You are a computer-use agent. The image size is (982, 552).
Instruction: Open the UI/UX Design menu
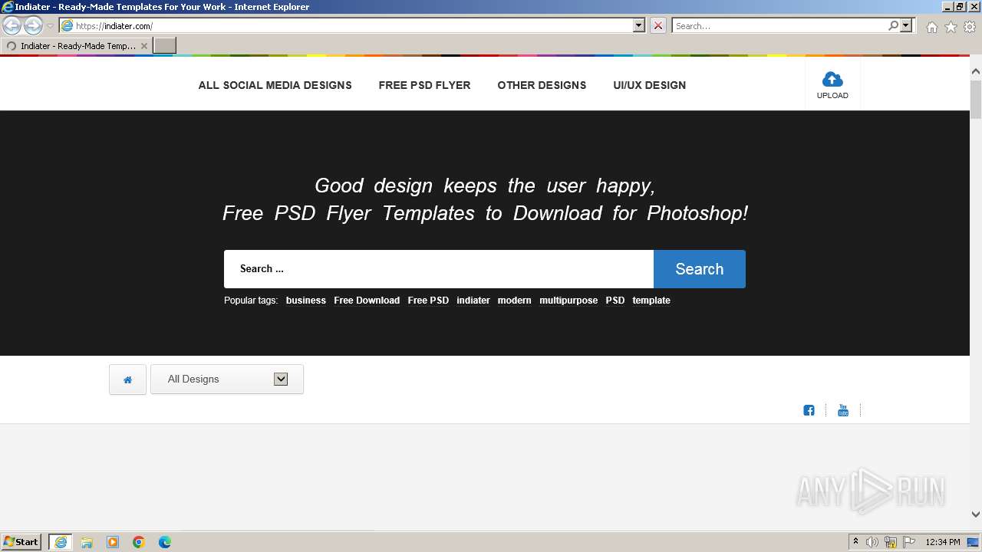(649, 85)
